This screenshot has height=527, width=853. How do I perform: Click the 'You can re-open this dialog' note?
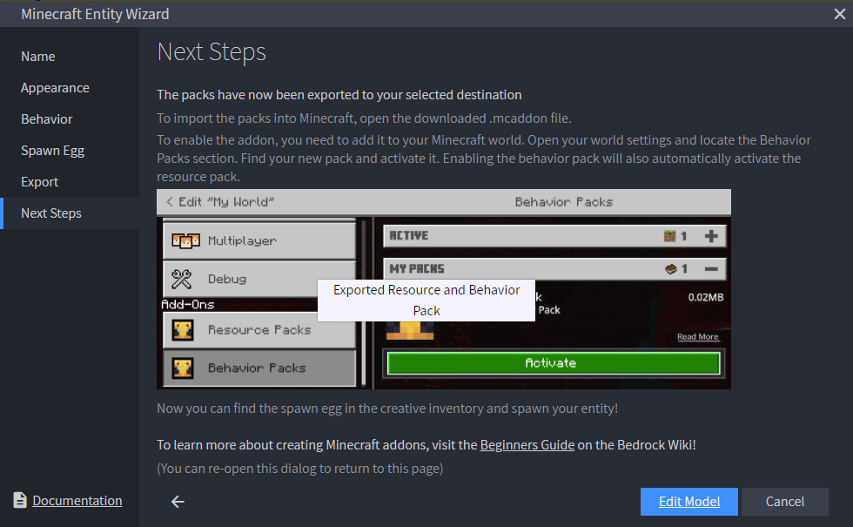click(300, 469)
